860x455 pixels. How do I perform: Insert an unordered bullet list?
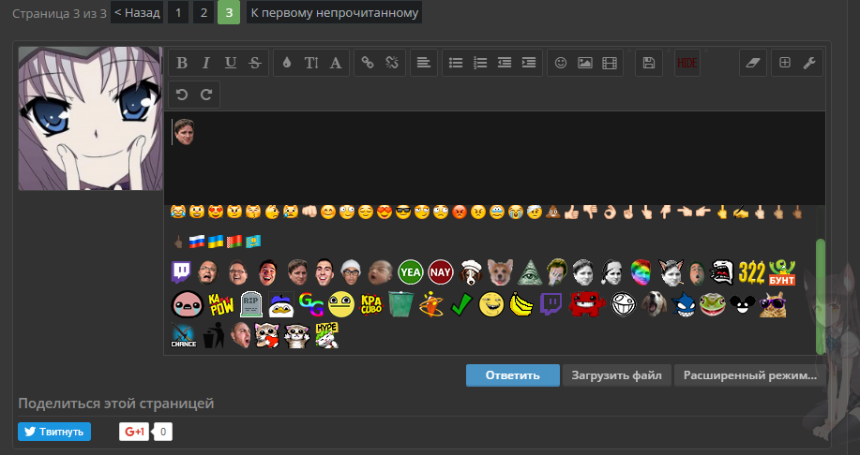[456, 63]
